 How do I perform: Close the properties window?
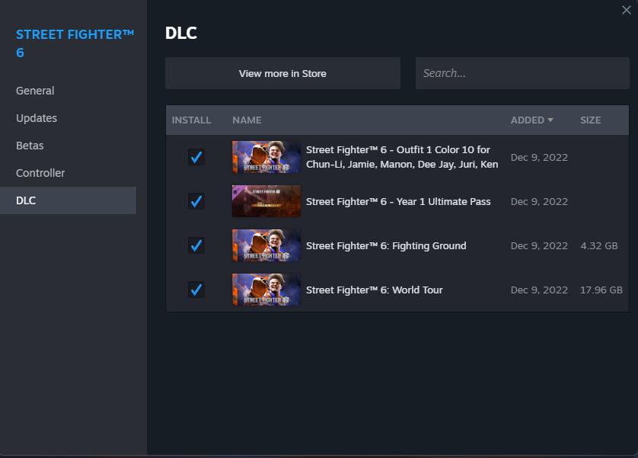(x=627, y=10)
